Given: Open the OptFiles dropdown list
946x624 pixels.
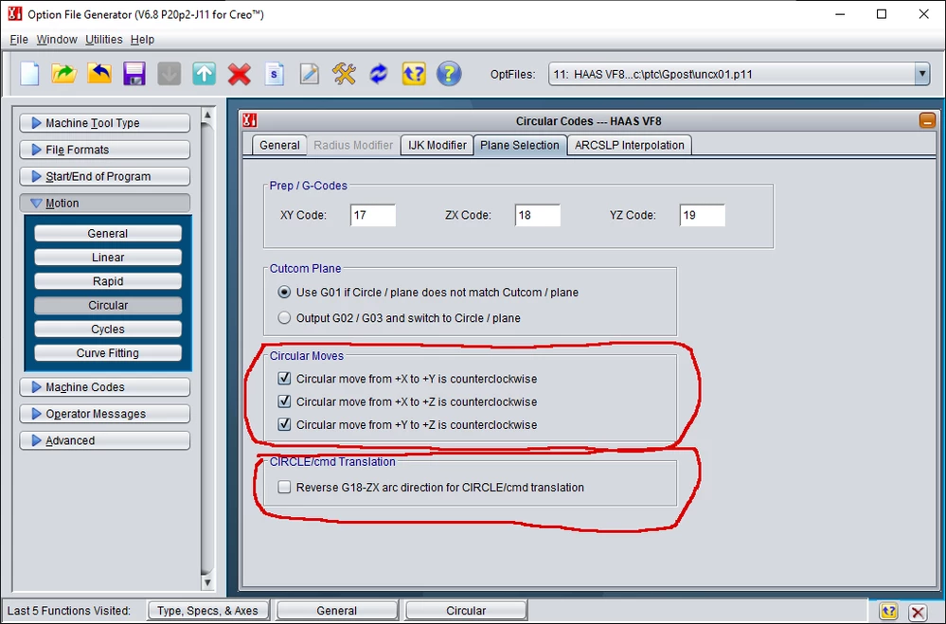Looking at the screenshot, I should click(x=922, y=74).
